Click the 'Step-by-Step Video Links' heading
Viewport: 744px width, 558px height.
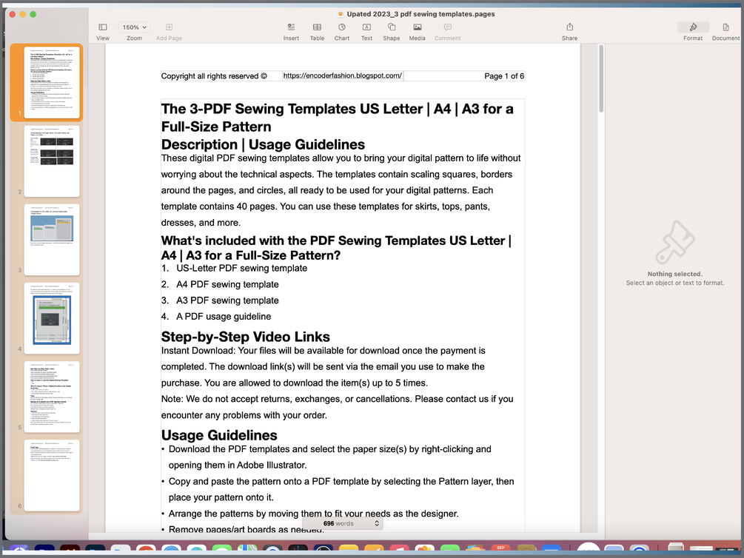pyautogui.click(x=245, y=337)
